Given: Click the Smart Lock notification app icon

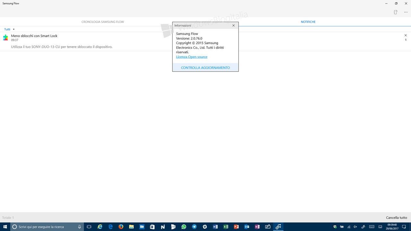Looking at the screenshot, I should coord(5,38).
